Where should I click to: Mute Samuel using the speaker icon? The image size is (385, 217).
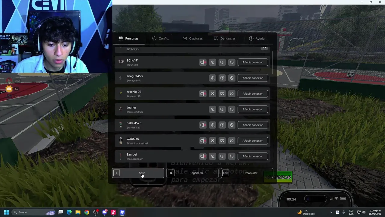pyautogui.click(x=203, y=156)
